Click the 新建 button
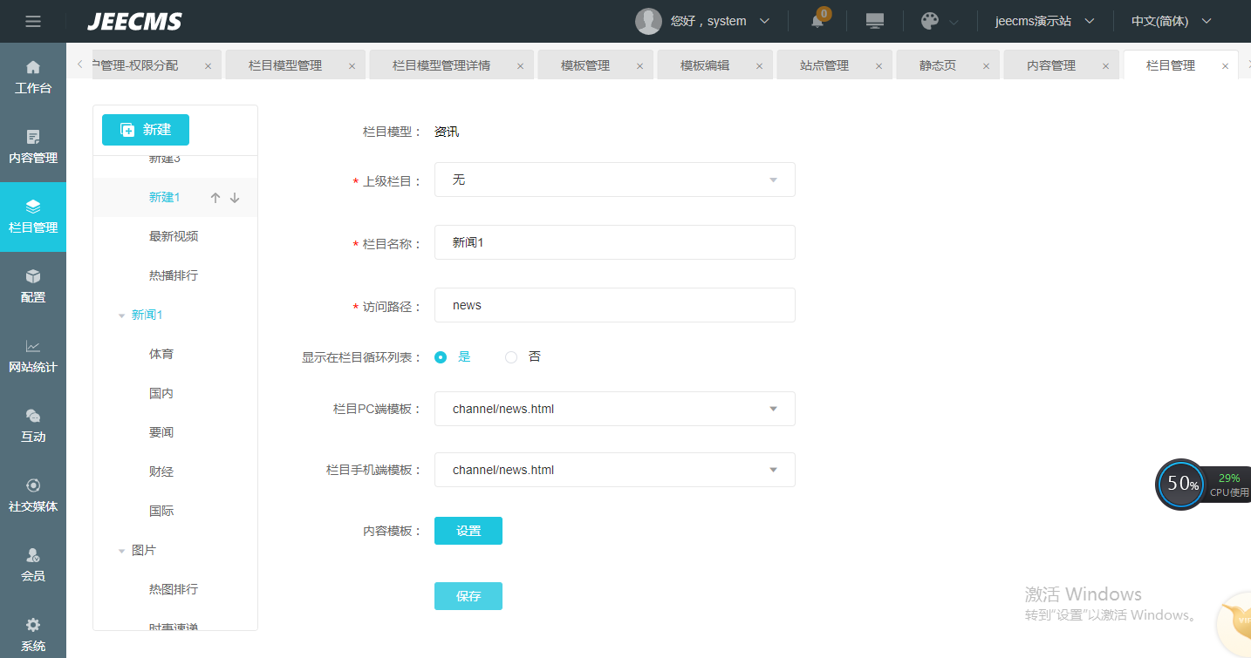Image resolution: width=1251 pixels, height=658 pixels. [x=146, y=130]
